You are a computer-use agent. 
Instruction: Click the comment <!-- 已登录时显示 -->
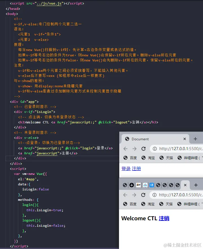coord(35,107)
